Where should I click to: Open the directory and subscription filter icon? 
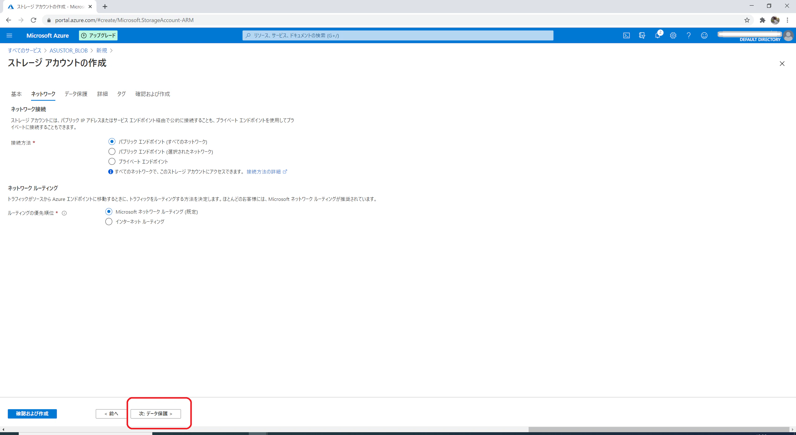tap(642, 35)
